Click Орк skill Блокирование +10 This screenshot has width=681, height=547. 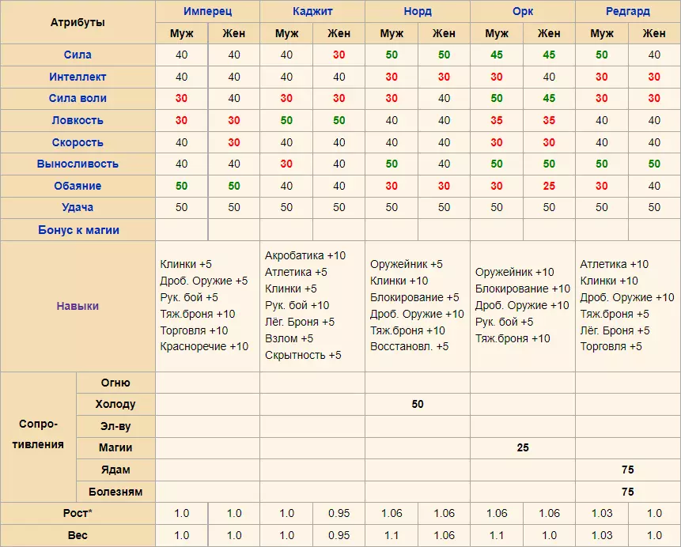tap(523, 289)
